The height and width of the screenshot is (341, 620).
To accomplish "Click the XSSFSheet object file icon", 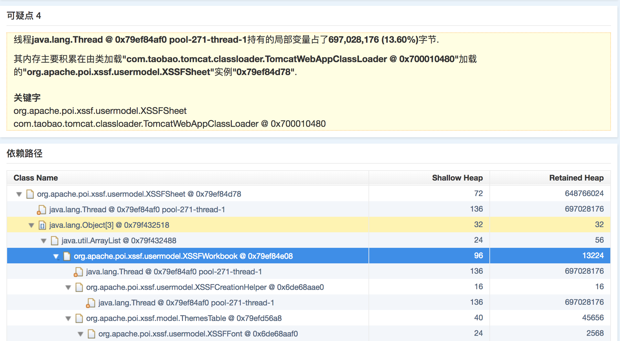I will coord(30,194).
